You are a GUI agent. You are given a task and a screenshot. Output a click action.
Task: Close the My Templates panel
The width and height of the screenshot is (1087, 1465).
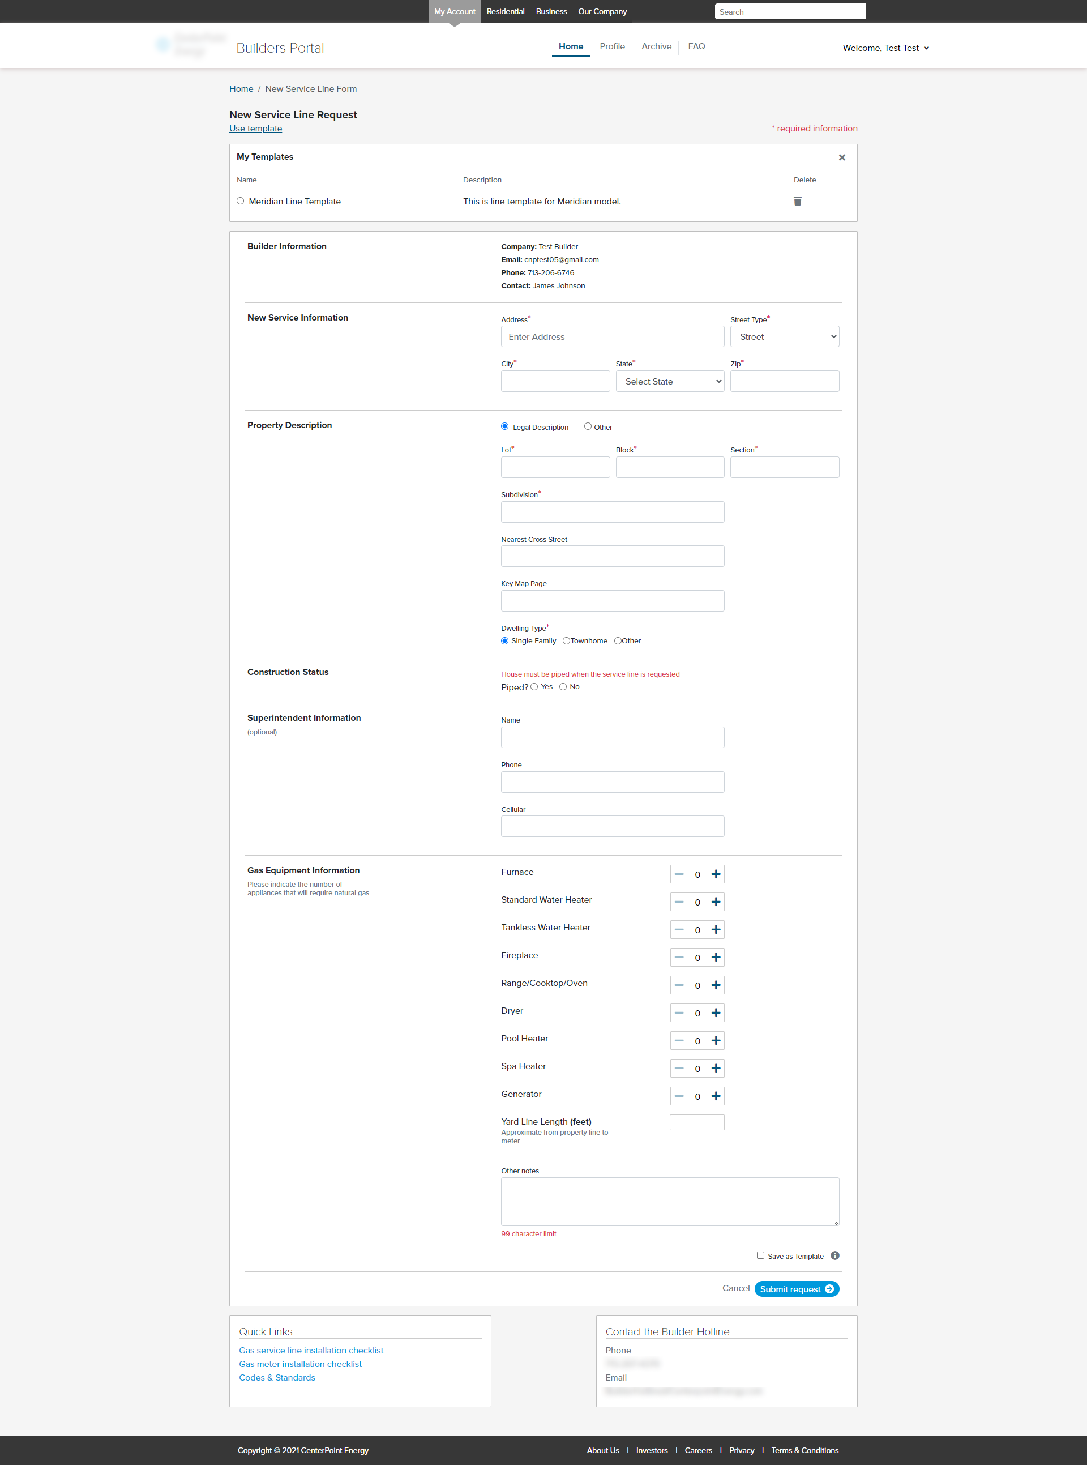click(842, 157)
